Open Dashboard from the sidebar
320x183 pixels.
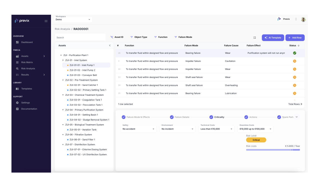[27, 42]
